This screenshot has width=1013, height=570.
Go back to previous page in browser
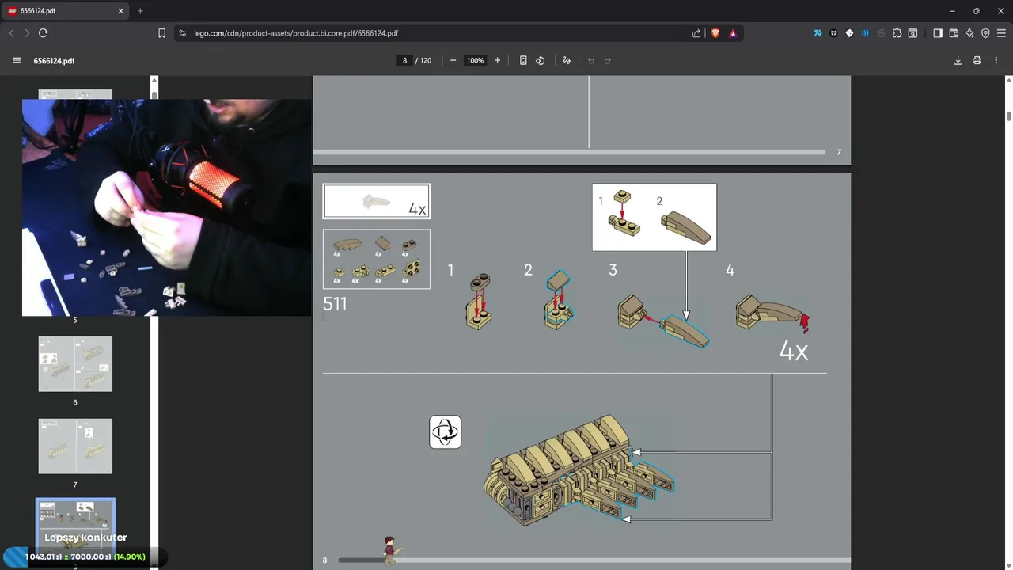[x=11, y=33]
